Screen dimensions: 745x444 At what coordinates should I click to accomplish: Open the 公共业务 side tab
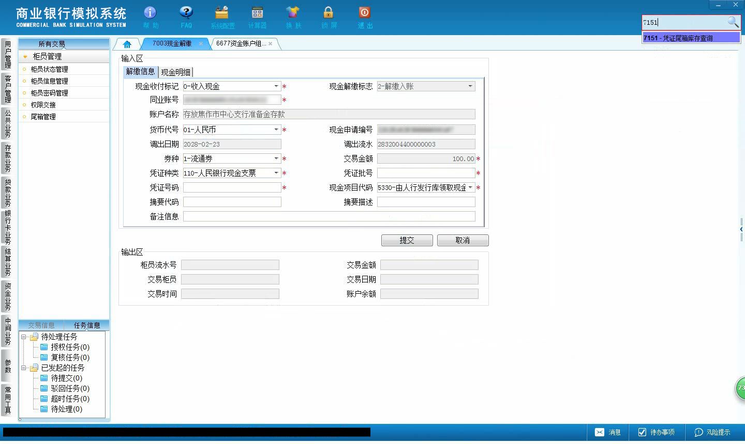(8, 123)
